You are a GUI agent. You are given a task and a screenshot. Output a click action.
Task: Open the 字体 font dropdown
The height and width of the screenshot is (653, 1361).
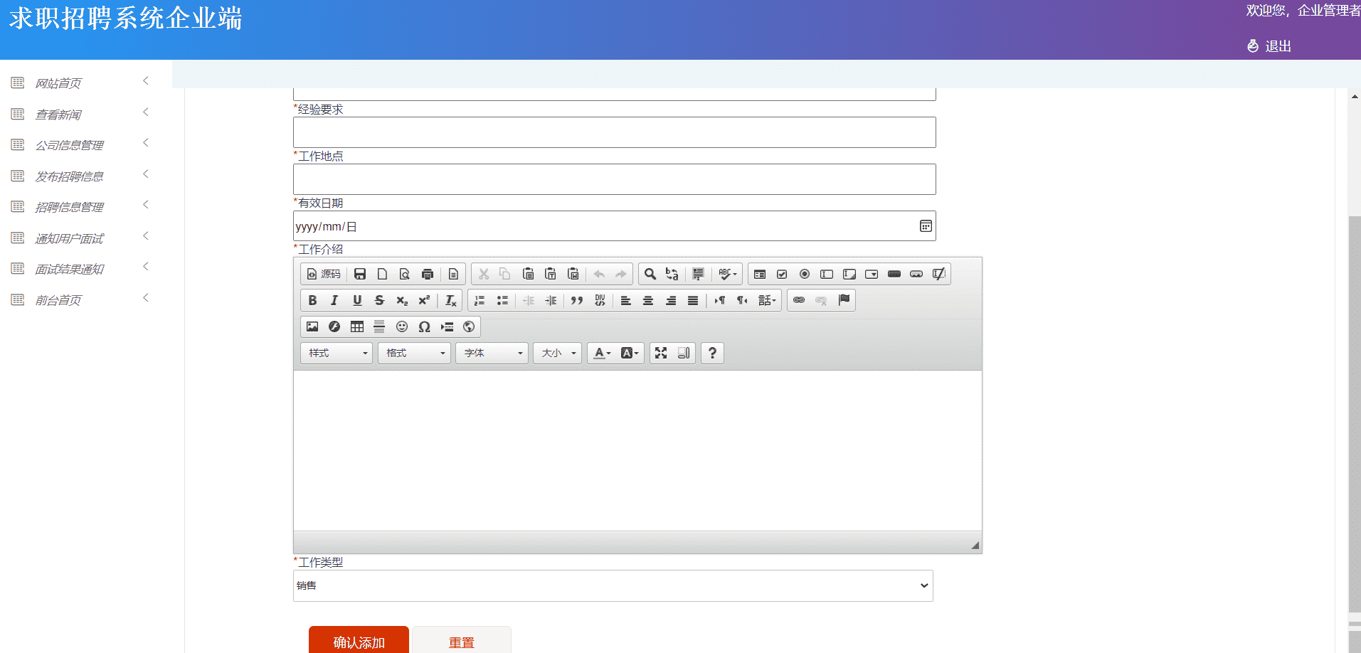[x=492, y=353]
